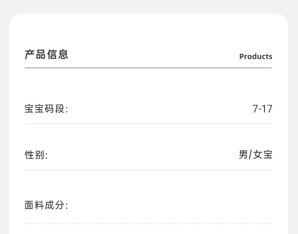Click the 产品信息 heading
This screenshot has width=298, height=234.
point(46,54)
